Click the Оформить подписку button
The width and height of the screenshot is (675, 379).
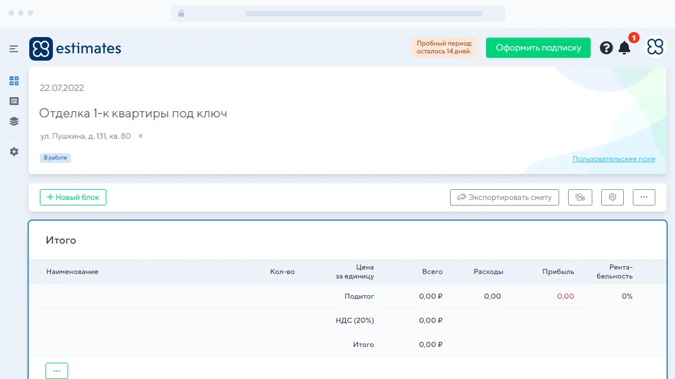pos(538,48)
